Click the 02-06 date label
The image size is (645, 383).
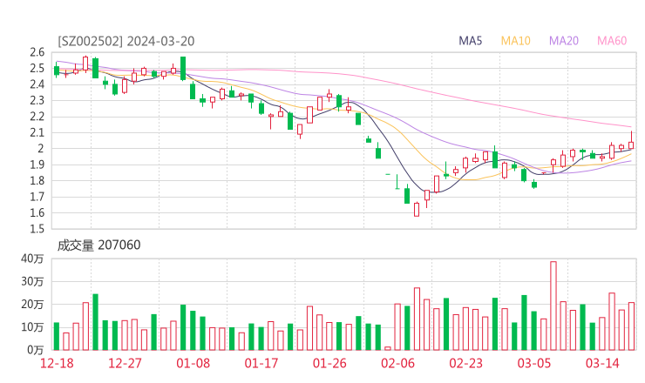[x=397, y=363]
